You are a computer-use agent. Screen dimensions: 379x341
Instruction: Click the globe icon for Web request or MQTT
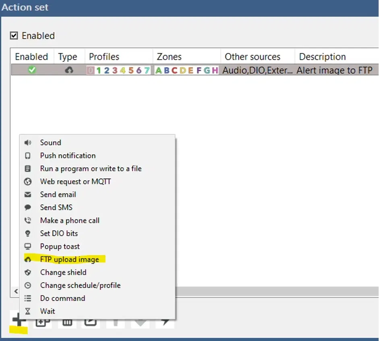coord(28,182)
